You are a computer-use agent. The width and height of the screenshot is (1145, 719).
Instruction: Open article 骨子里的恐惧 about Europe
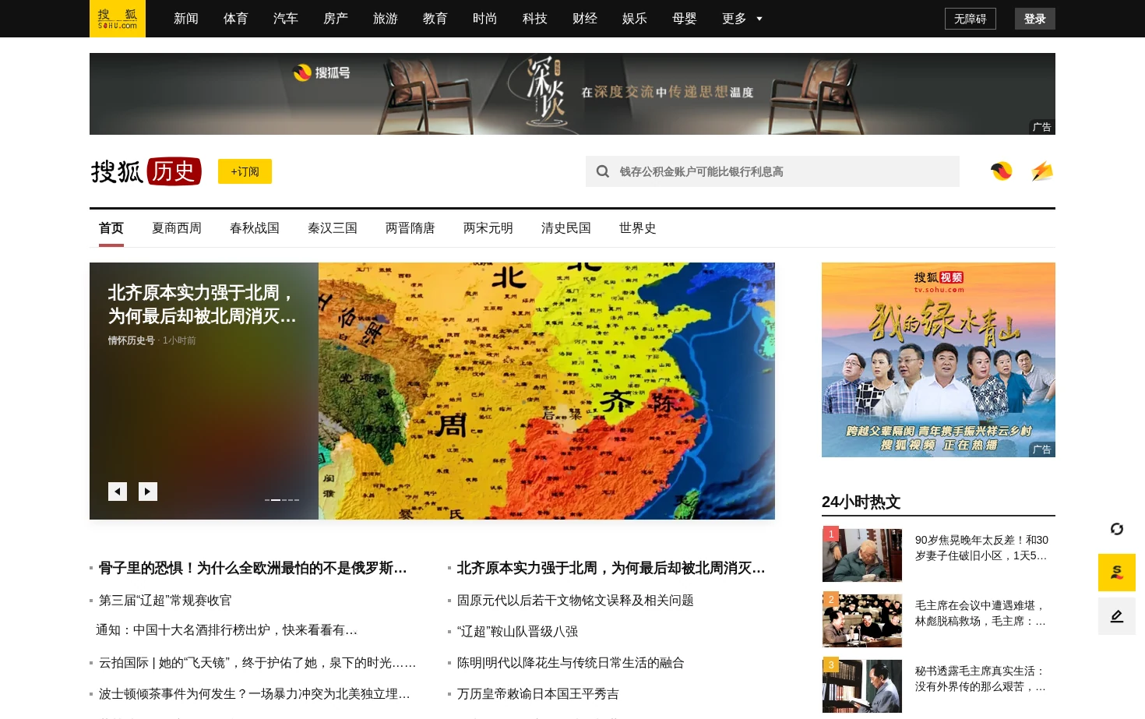(x=253, y=568)
